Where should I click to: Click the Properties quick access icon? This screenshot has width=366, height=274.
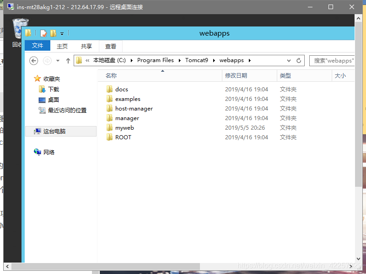tap(43, 33)
